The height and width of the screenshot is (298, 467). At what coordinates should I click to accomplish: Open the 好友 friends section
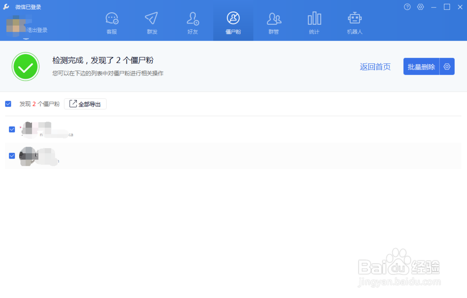coord(192,21)
